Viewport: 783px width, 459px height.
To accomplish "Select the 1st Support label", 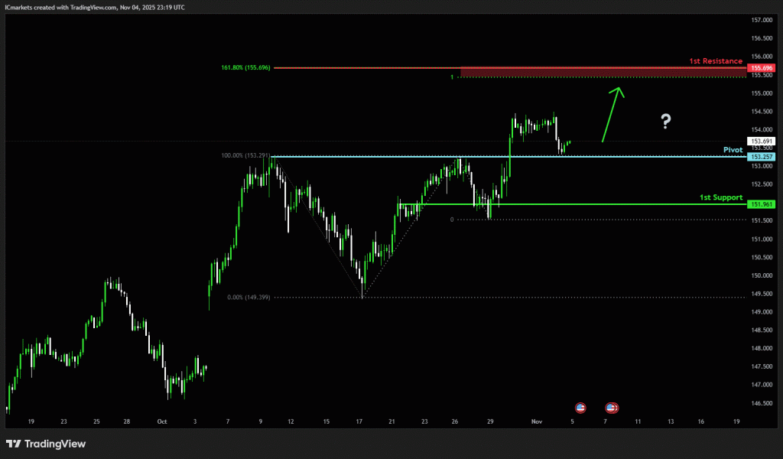I will 720,197.
